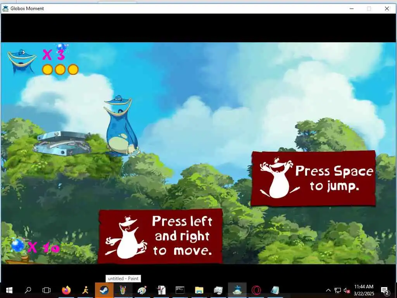Click the Press Space to jump sign
The width and height of the screenshot is (397, 298).
(313, 178)
